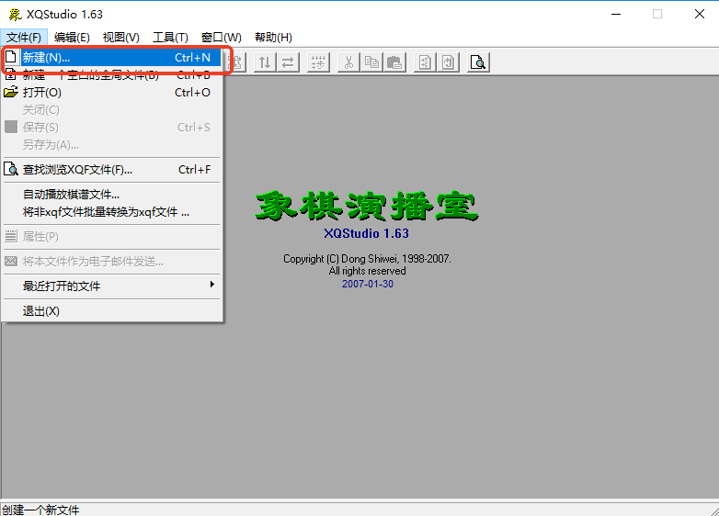Click the up-down arrows toolbar icon
The width and height of the screenshot is (719, 516).
point(265,62)
